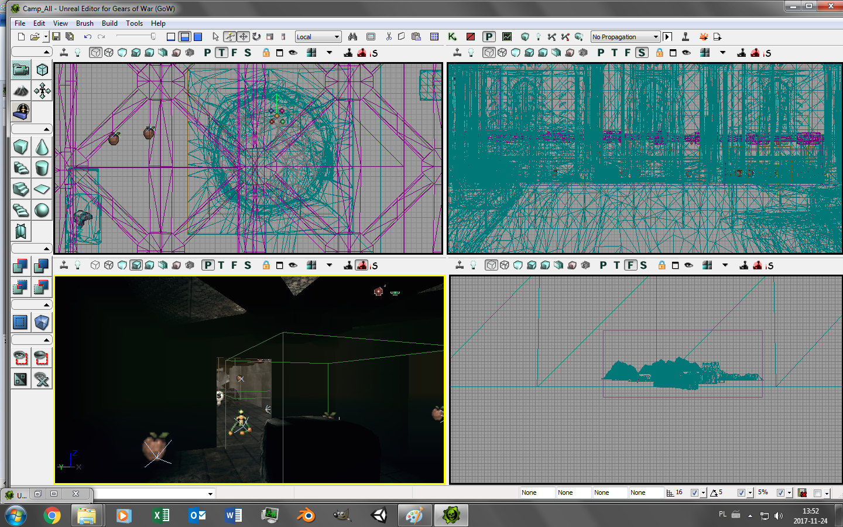Select the rotate widget tool
This screenshot has height=527, width=843.
256,36
